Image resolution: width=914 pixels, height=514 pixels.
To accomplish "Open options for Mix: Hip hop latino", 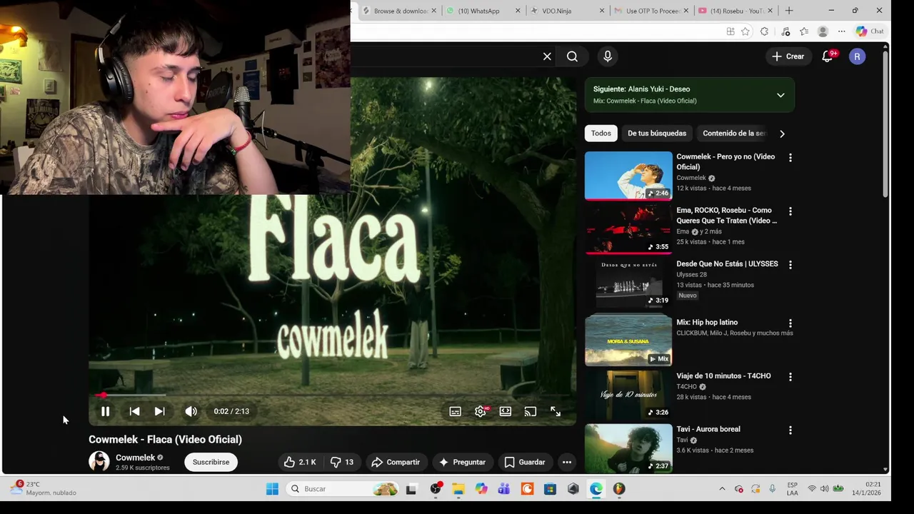I will click(x=790, y=323).
